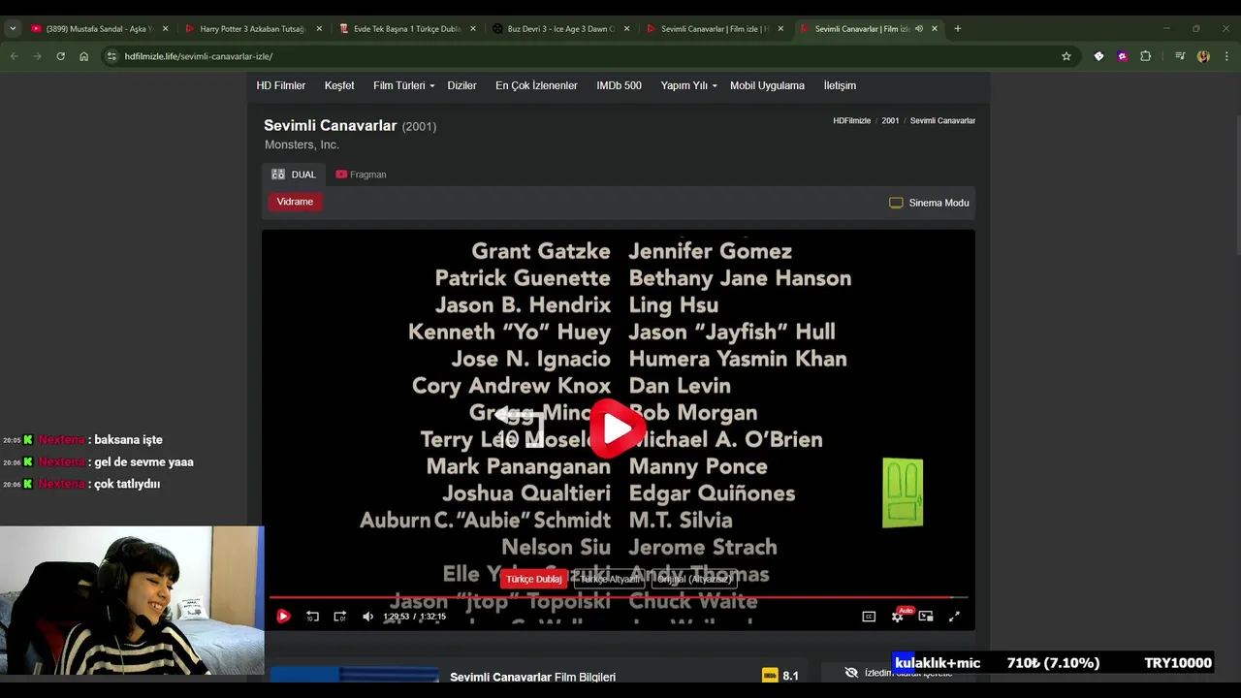Open browser home page

point(83,56)
